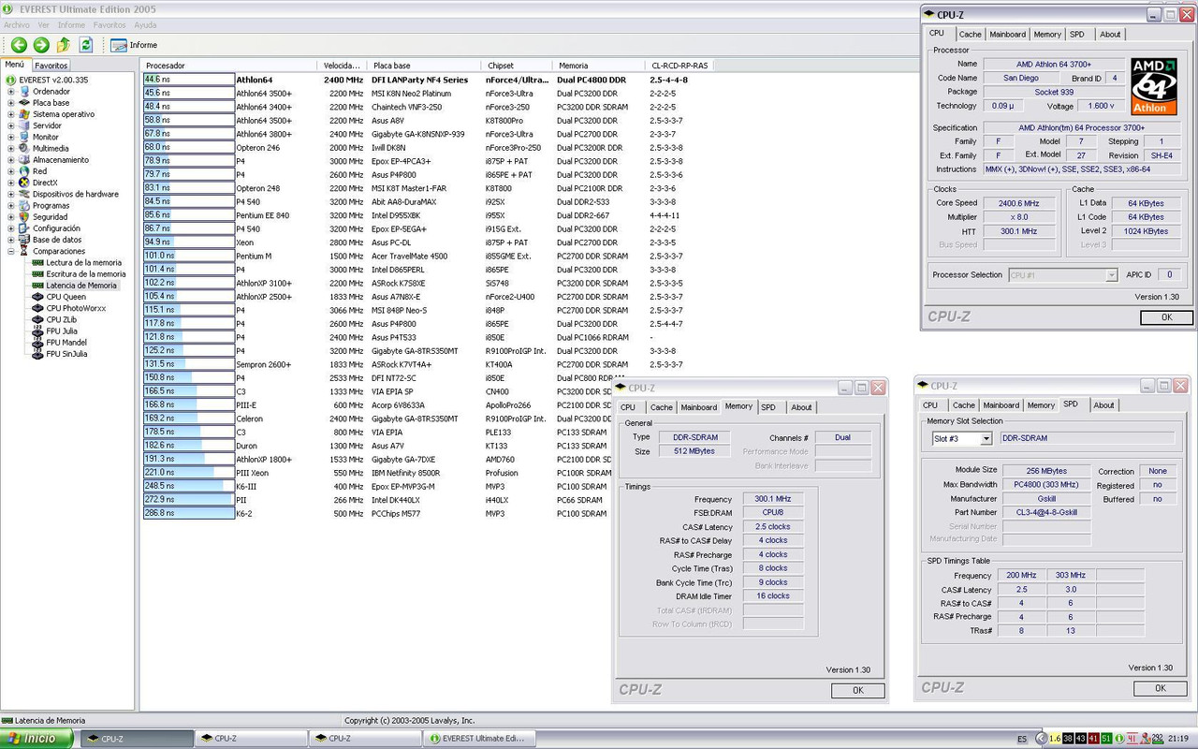This screenshot has height=749, width=1198.
Task: Click the Dispositivos de hardware icon
Action: coord(24,194)
